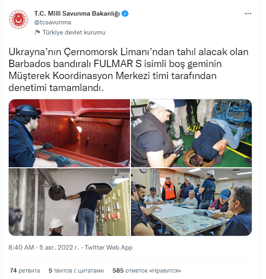Click the retweet count number 74
The image size is (266, 279).
[x=13, y=271]
